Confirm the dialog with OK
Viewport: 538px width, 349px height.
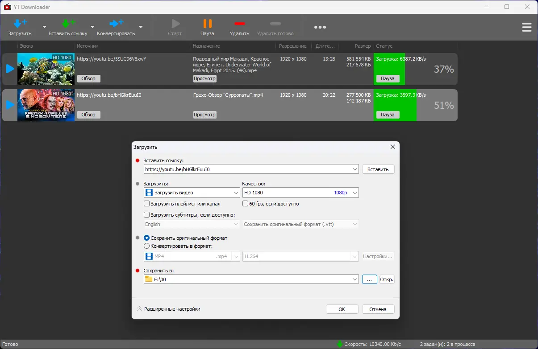342,309
